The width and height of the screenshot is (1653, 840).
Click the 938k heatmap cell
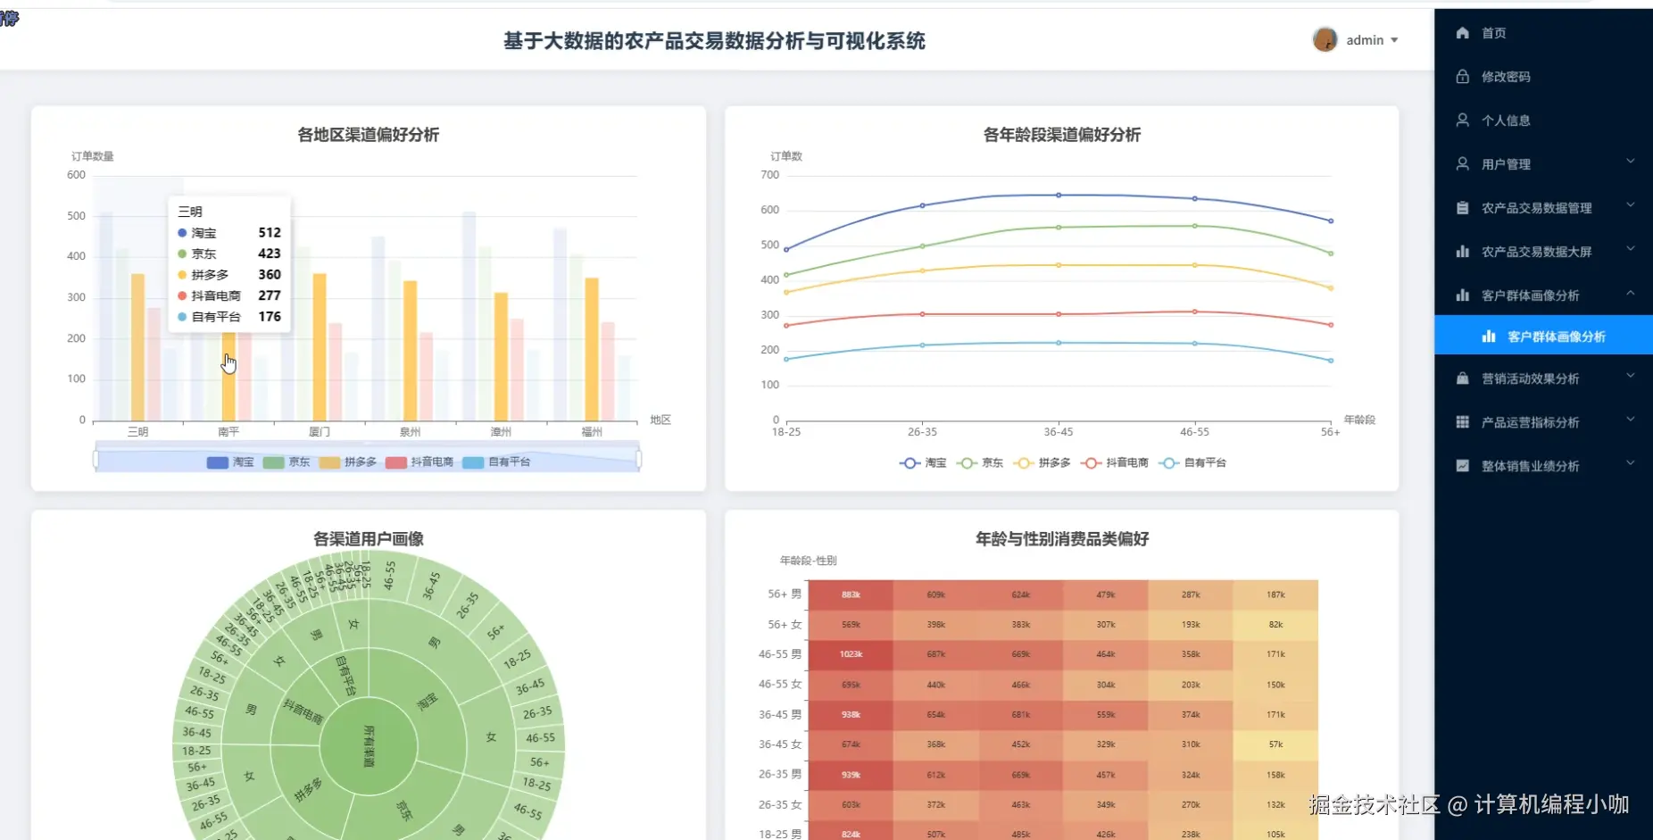(851, 715)
